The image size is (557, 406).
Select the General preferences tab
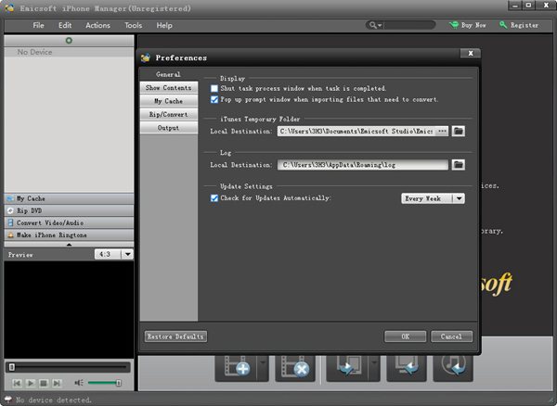[169, 74]
